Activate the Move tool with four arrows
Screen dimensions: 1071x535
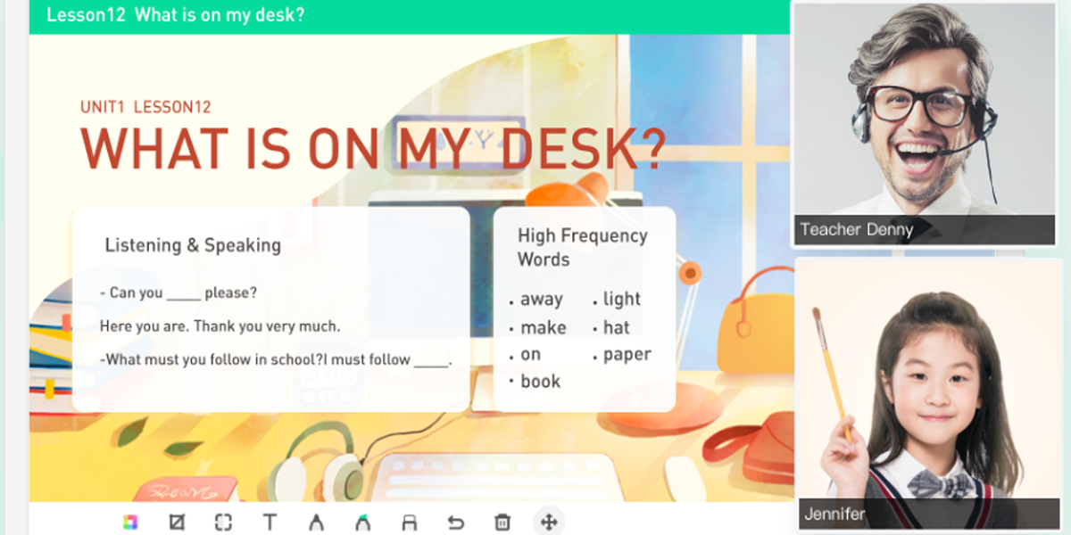[x=549, y=523]
